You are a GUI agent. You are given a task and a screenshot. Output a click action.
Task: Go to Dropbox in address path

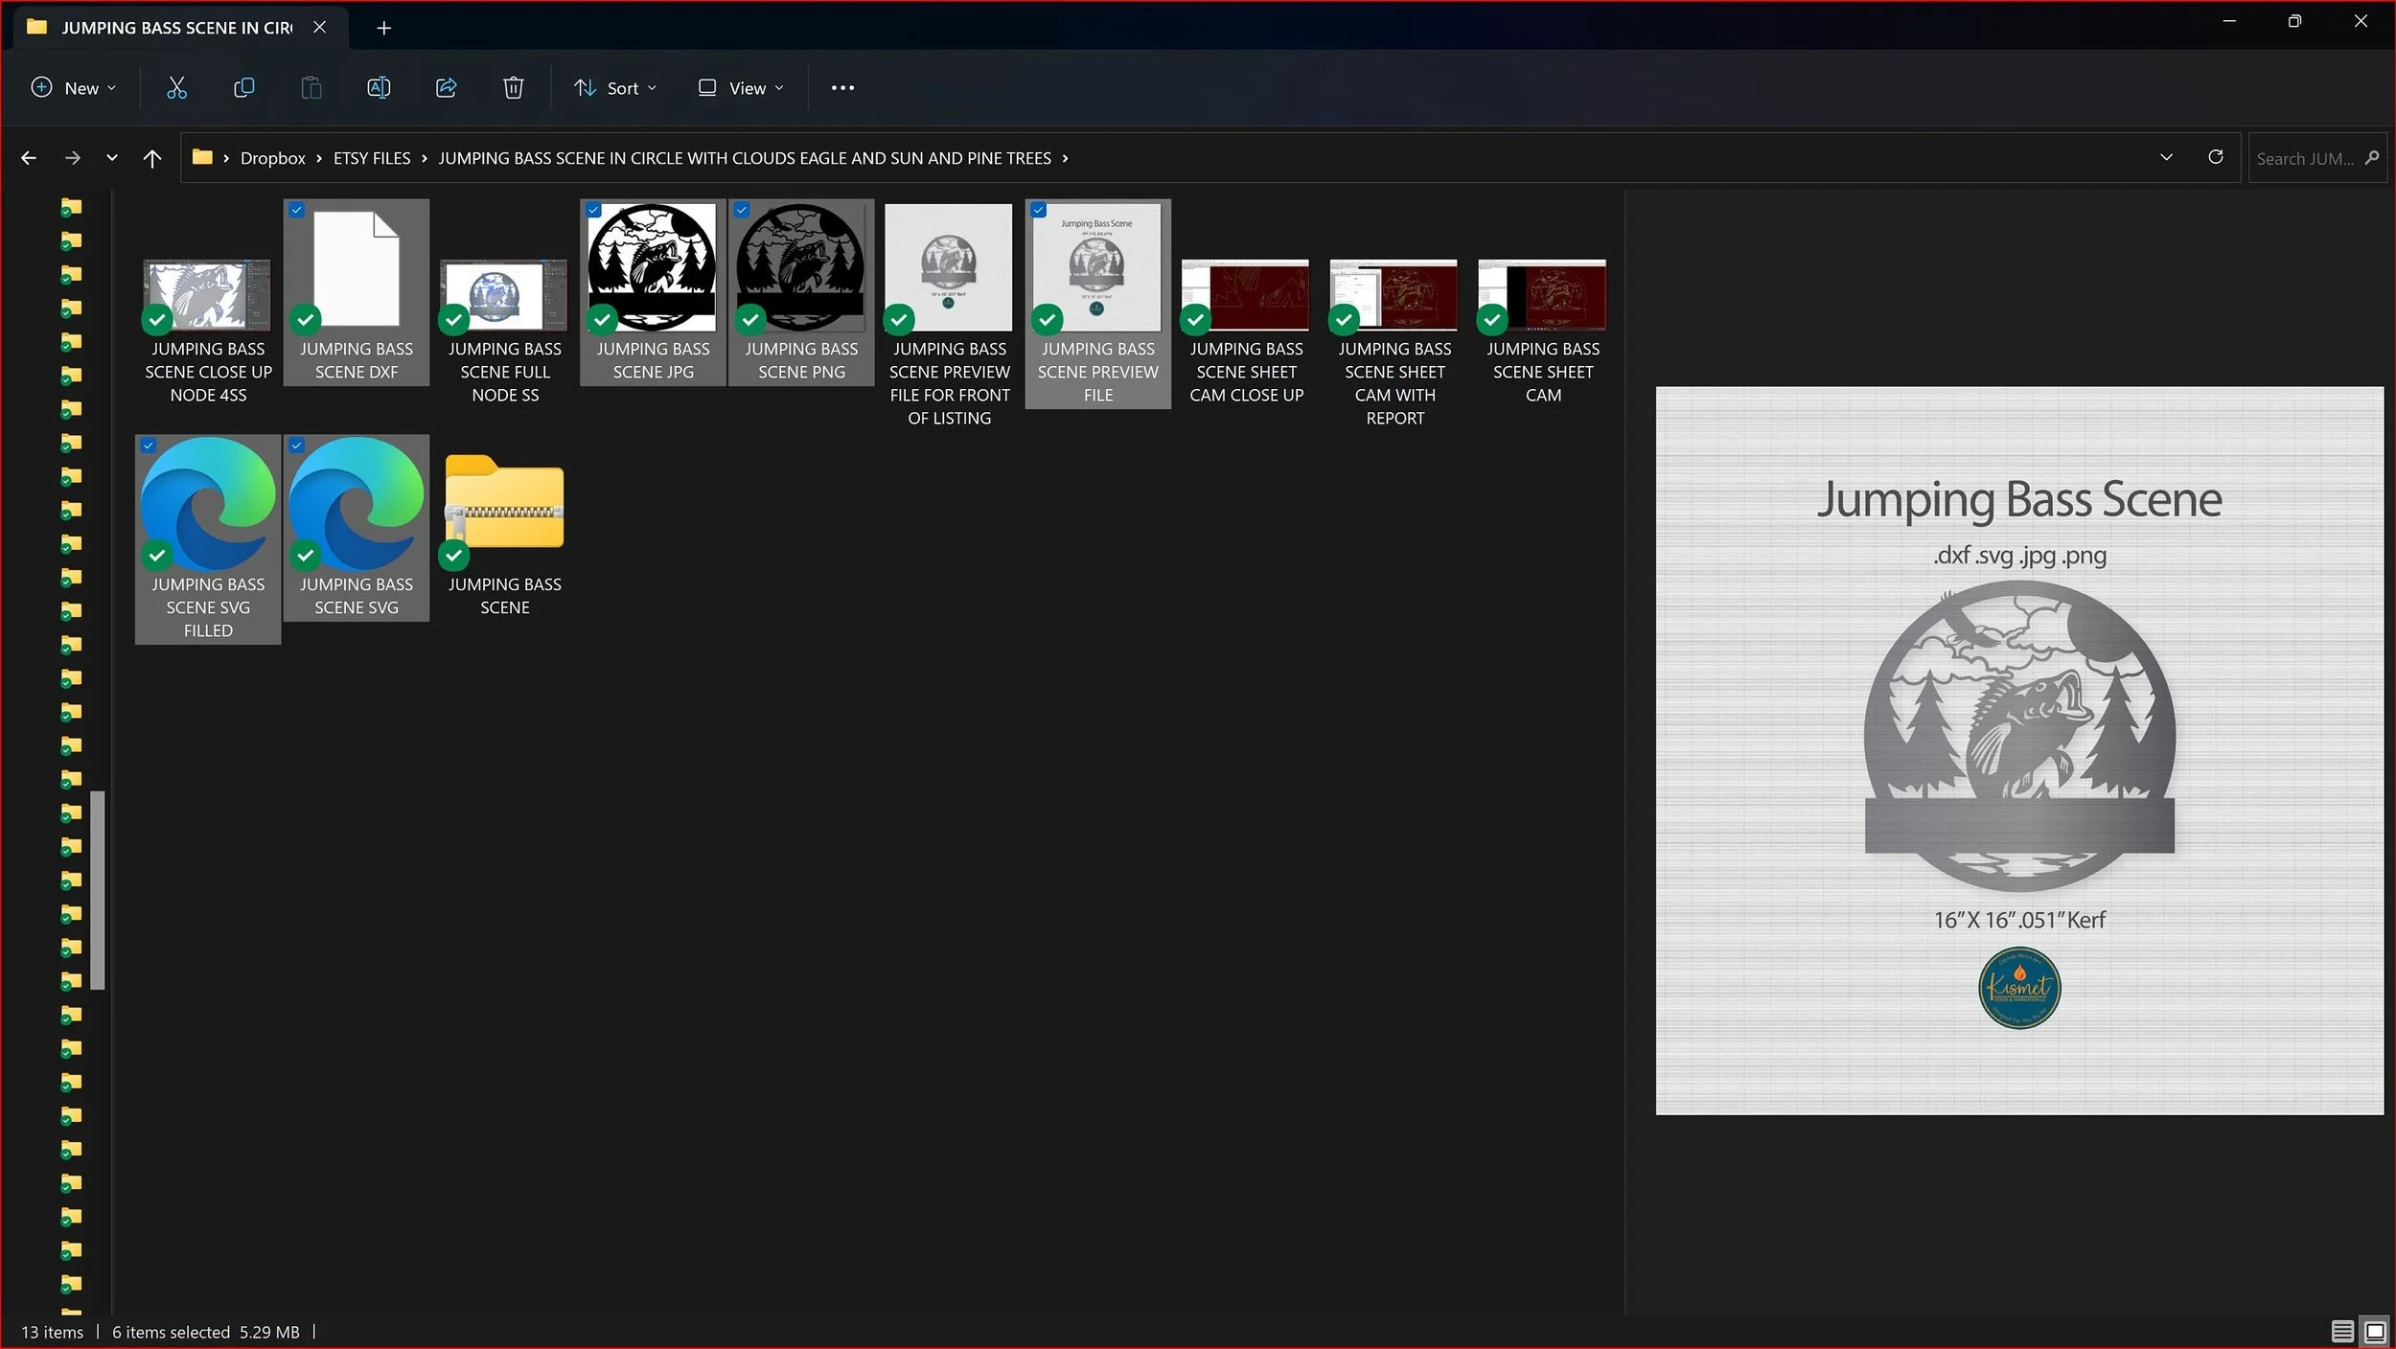[x=272, y=158]
